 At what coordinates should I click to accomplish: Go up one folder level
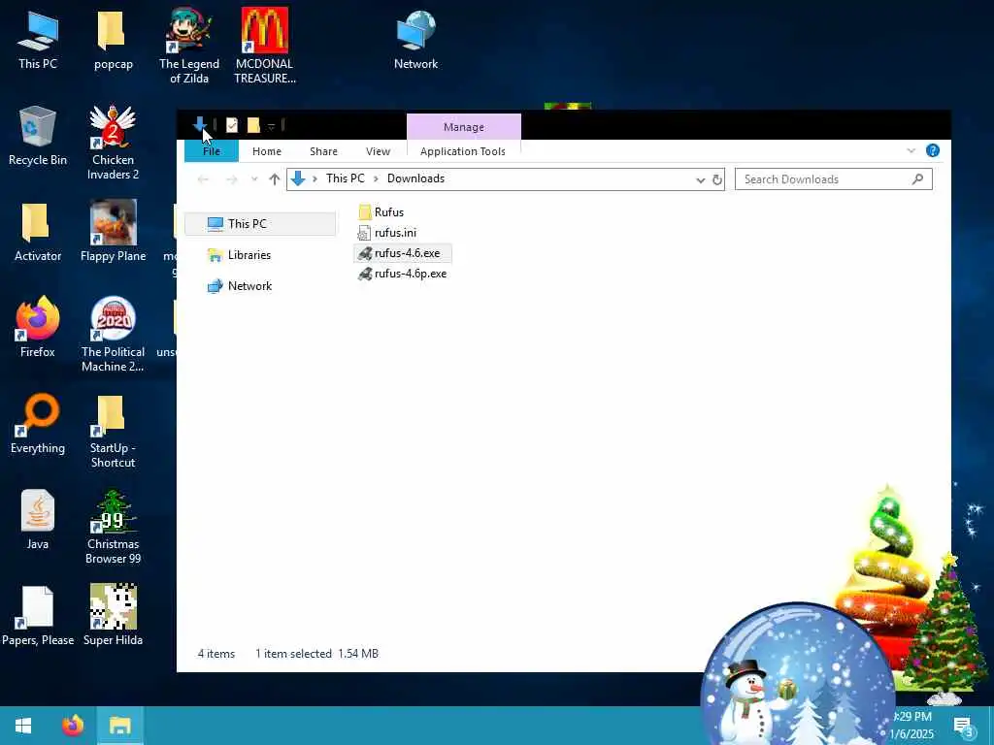pos(274,179)
